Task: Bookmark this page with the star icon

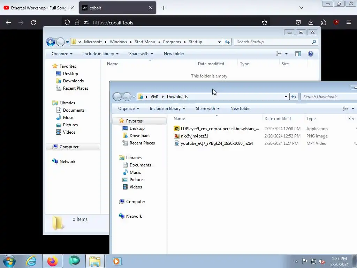Action: coord(264,22)
